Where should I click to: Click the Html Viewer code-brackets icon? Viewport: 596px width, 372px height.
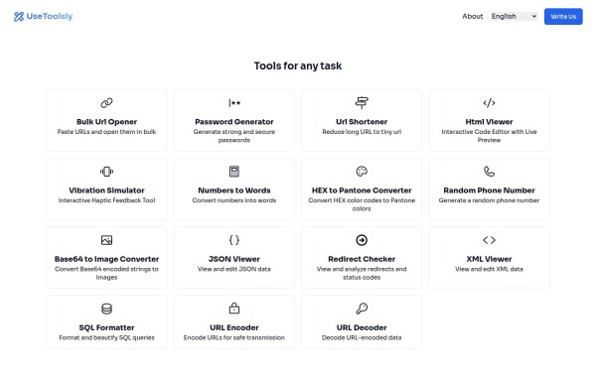click(x=489, y=103)
